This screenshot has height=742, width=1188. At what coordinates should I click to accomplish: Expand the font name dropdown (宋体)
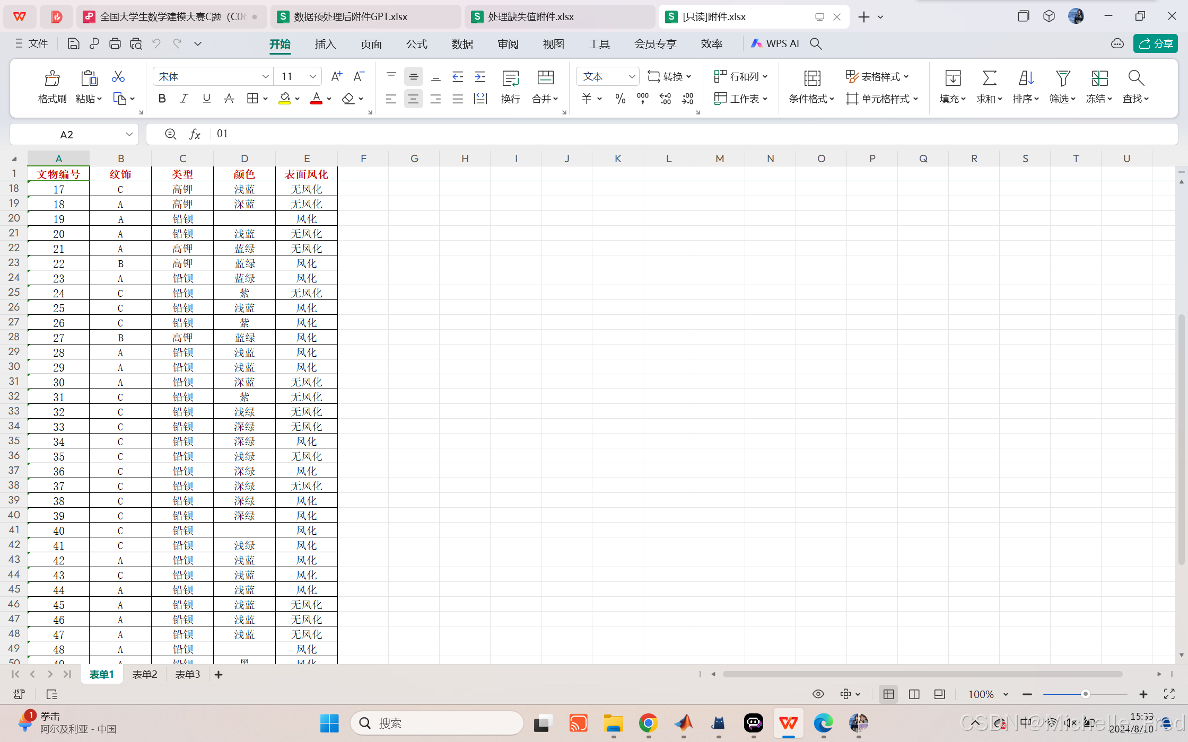click(265, 77)
